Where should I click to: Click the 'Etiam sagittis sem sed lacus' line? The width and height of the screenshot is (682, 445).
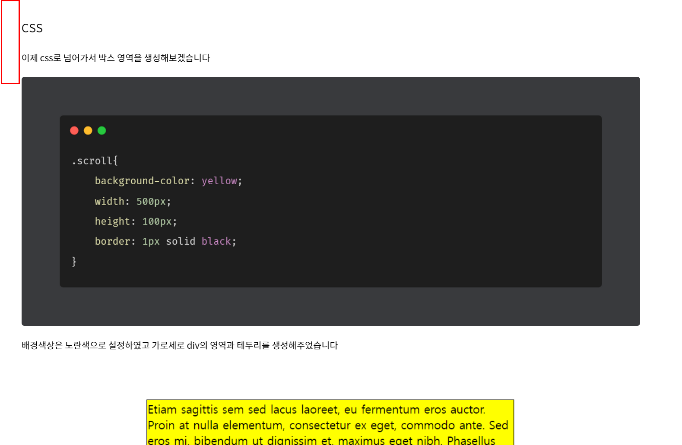pos(317,410)
